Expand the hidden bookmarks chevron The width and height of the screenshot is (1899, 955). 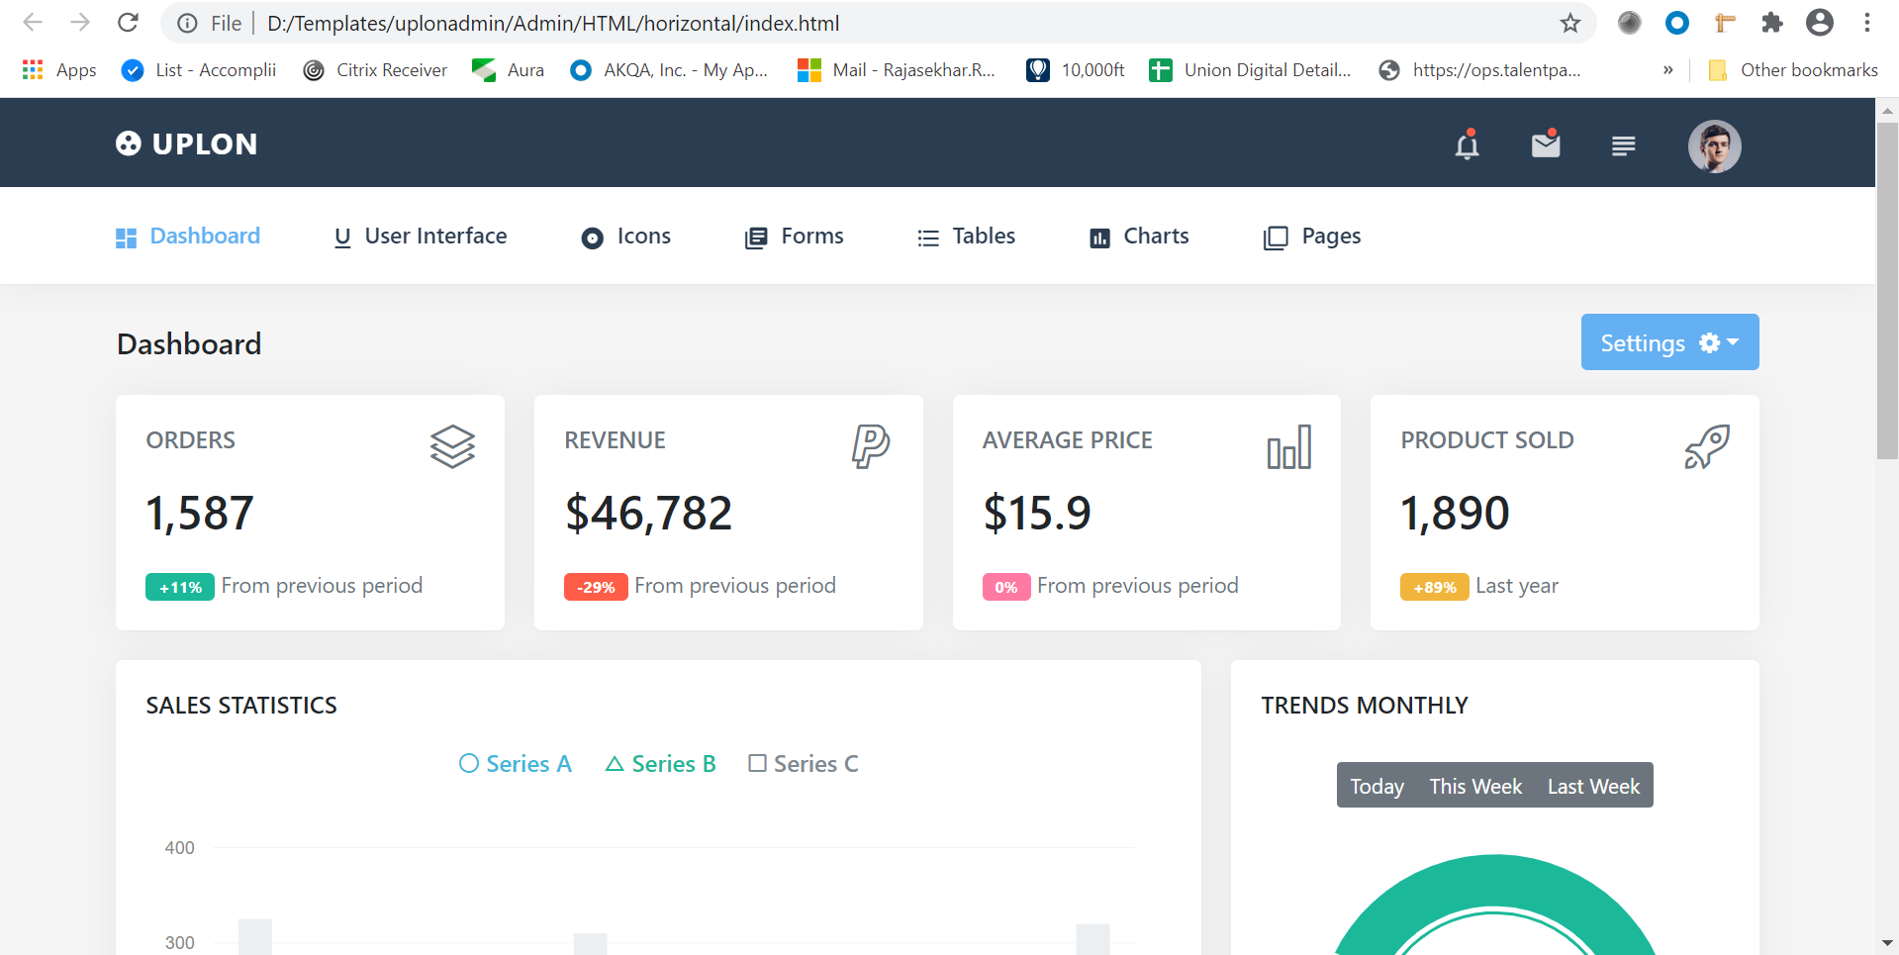click(x=1668, y=70)
